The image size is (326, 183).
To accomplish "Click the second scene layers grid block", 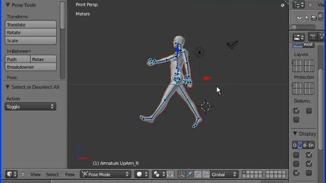I will coord(276,174).
